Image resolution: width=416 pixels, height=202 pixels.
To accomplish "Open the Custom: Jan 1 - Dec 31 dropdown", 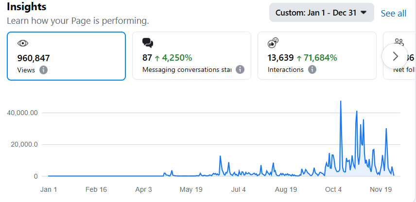I will click(321, 13).
